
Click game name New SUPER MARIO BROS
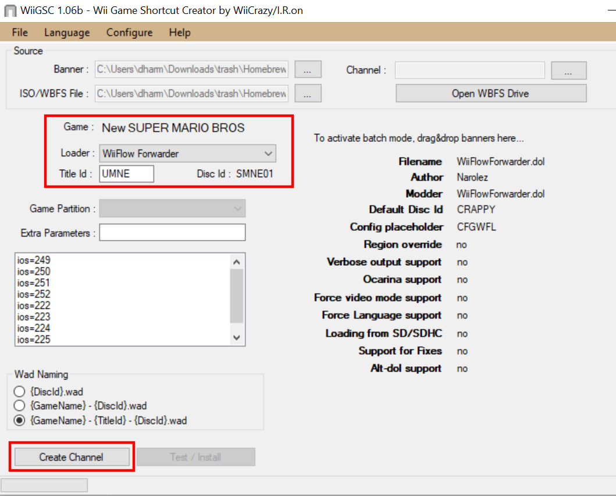(173, 128)
